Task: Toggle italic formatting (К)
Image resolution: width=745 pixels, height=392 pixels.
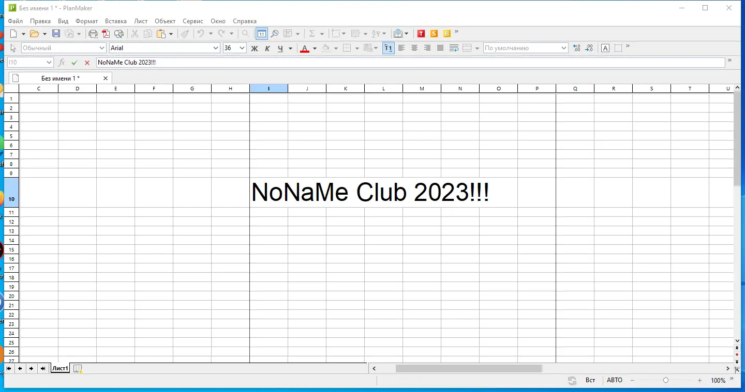Action: [x=267, y=48]
